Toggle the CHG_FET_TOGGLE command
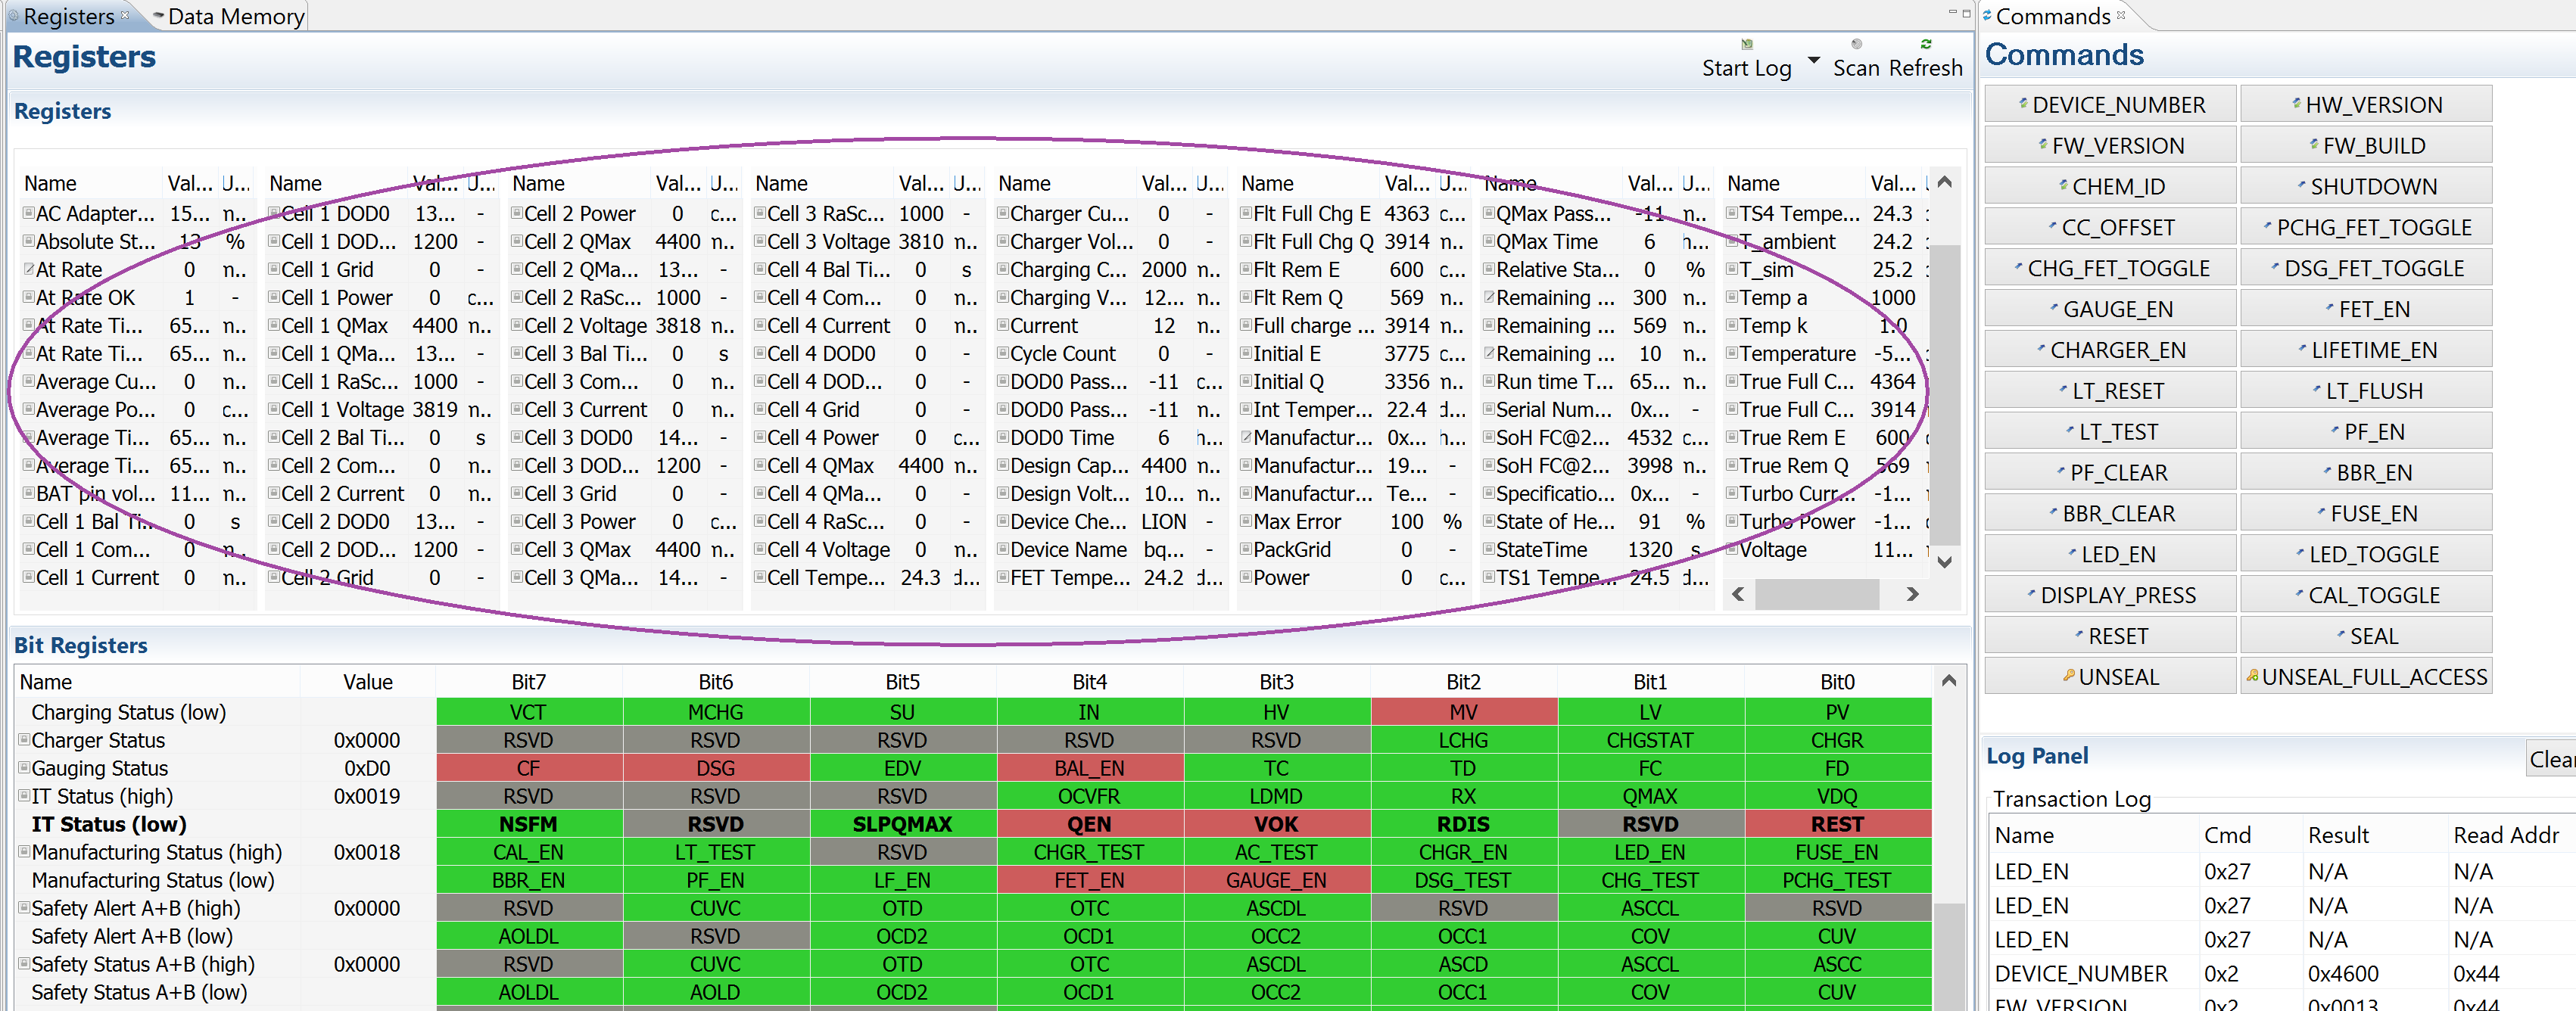 [2110, 268]
